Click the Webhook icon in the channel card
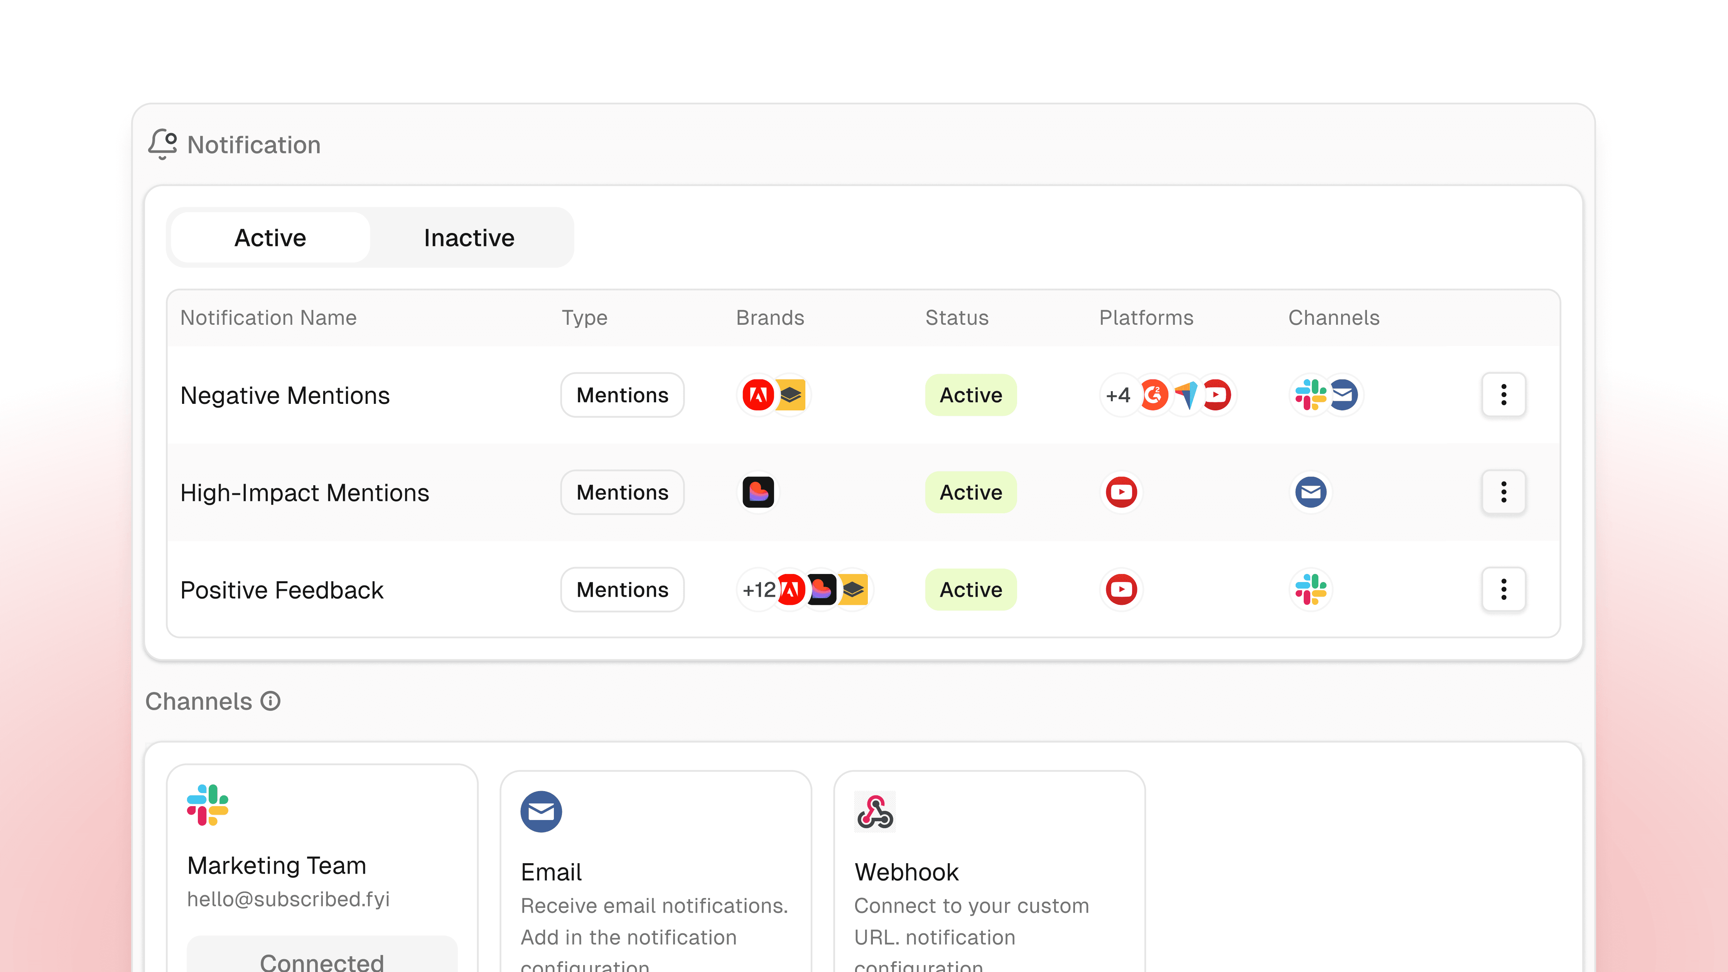 point(875,812)
